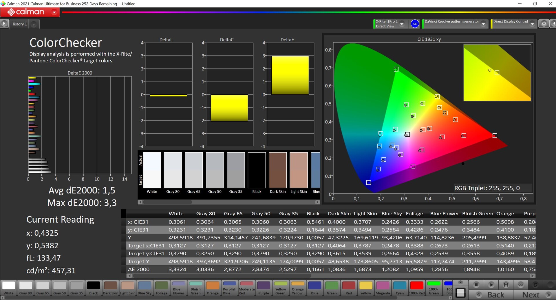Click the data table horizontal scrollbar right arrow
The image size is (556, 300).
532,276
